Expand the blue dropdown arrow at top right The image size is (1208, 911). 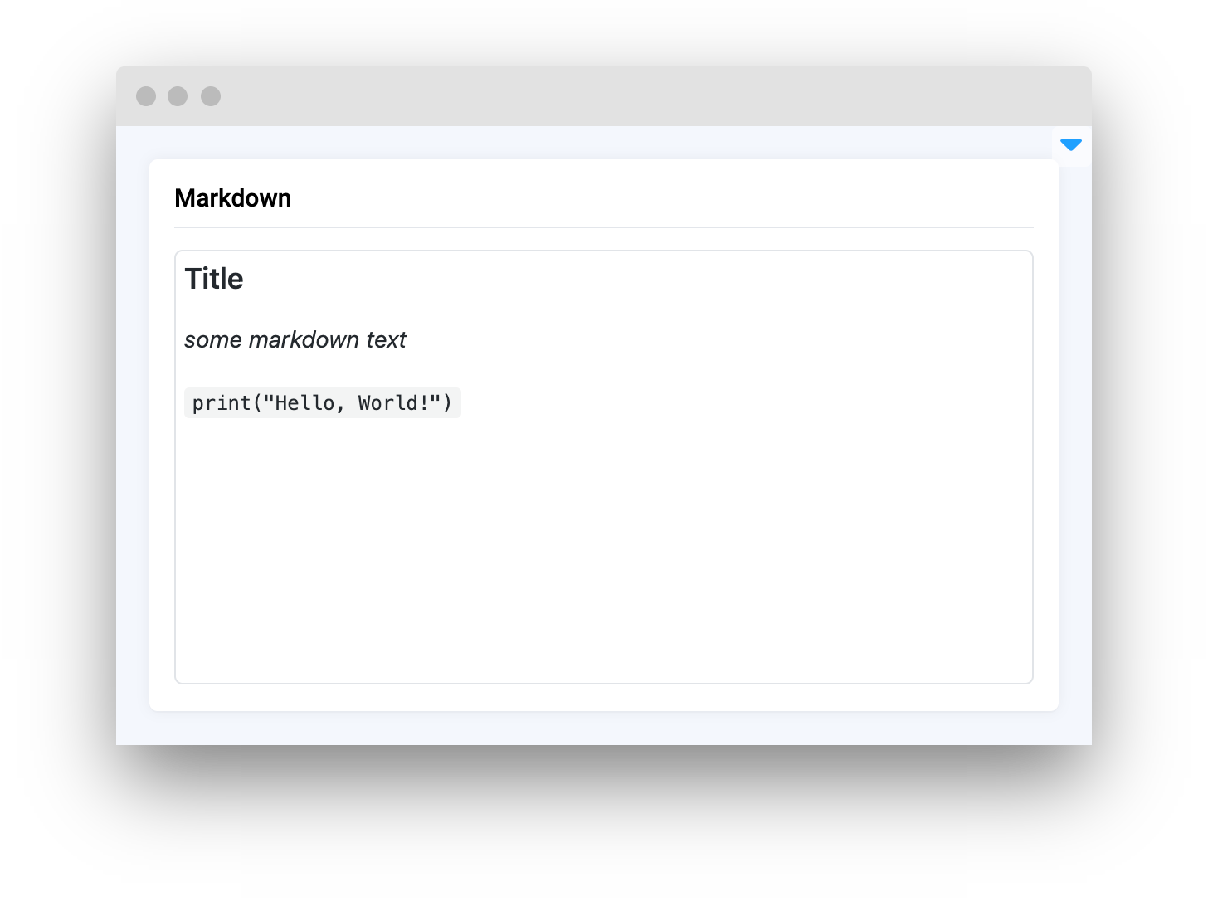pyautogui.click(x=1071, y=146)
